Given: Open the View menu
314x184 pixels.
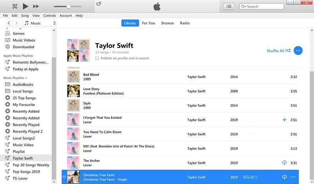Looking at the screenshot, I should tap(36, 15).
